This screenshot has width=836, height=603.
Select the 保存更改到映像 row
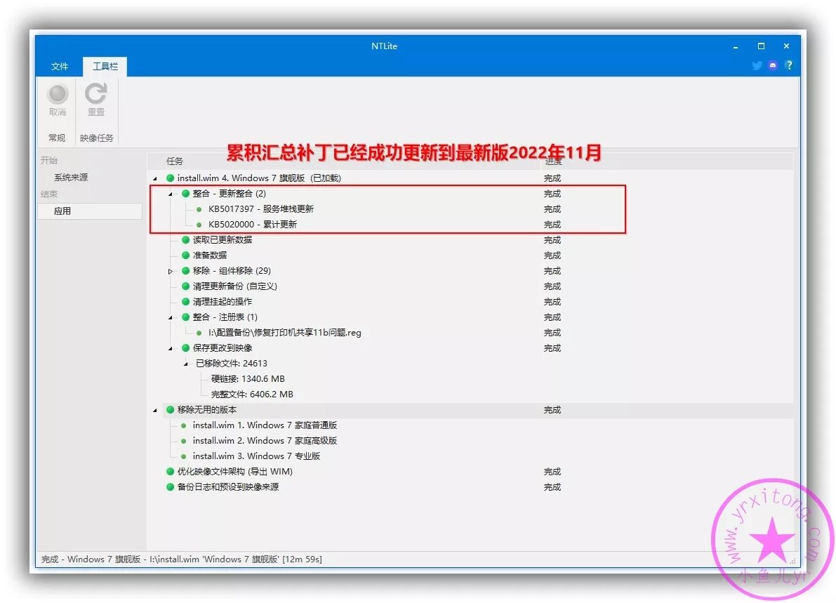point(223,348)
